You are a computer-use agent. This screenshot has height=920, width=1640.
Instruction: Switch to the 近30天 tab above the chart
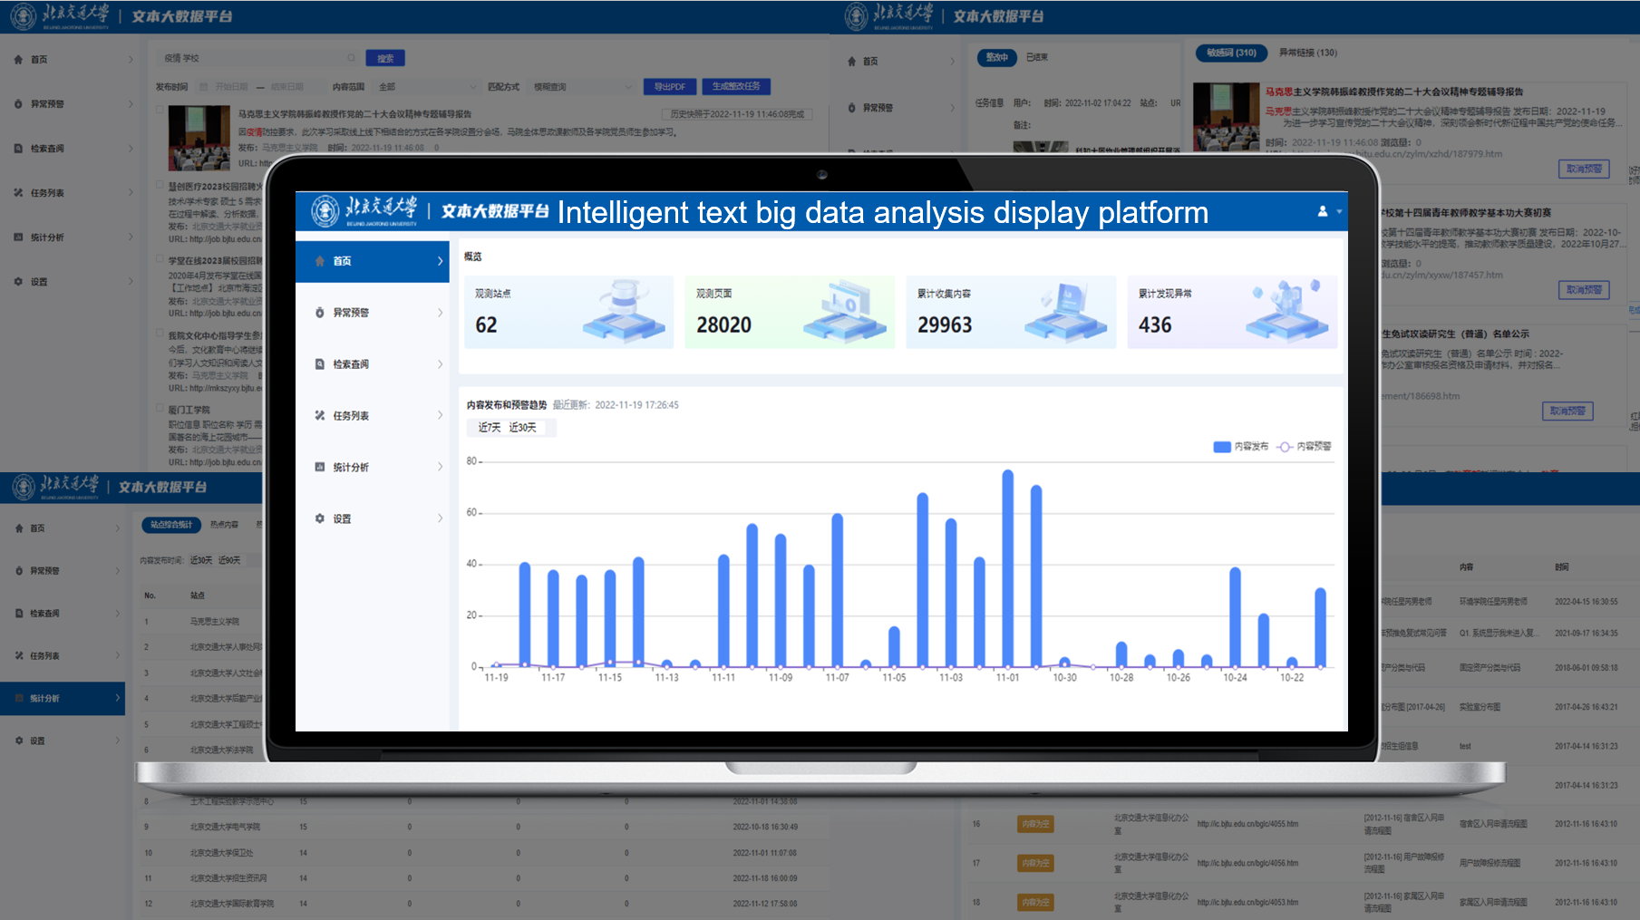522,428
